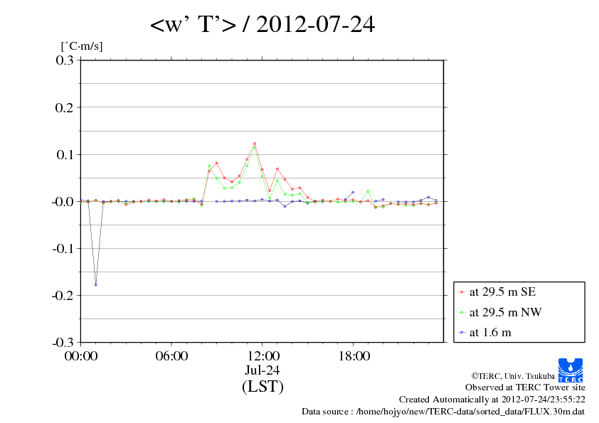Click the x-axis label 06:00
This screenshot has width=599, height=423.
pos(171,356)
